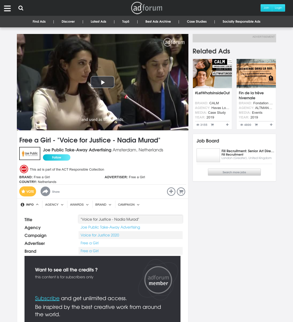The height and width of the screenshot is (322, 293).
Task: Open Find Ads menu item
Action: click(x=39, y=22)
